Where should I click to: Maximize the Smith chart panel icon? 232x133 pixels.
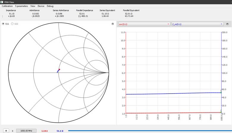(x=113, y=24)
